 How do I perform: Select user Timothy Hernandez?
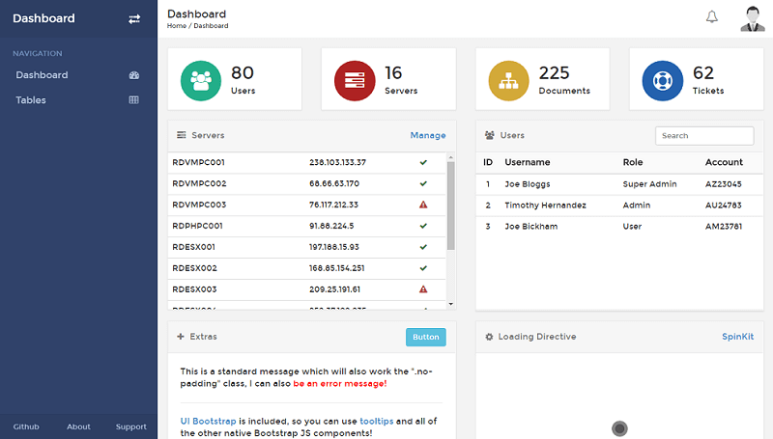coord(545,206)
